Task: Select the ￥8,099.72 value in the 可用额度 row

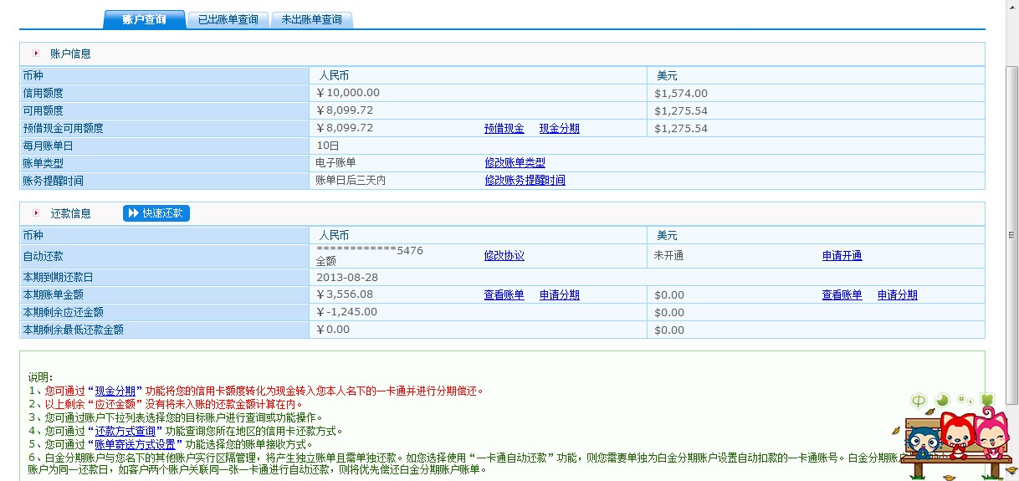Action: point(345,110)
